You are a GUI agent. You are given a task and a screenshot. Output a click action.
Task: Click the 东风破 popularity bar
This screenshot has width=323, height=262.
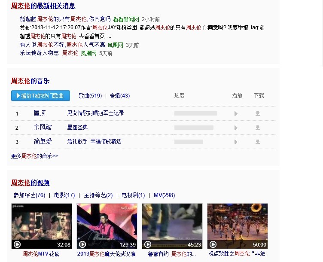click(194, 128)
